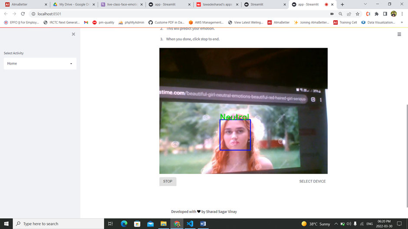This screenshot has height=229, width=408.
Task: Toggle Chrome side panel icon
Action: (x=385, y=14)
